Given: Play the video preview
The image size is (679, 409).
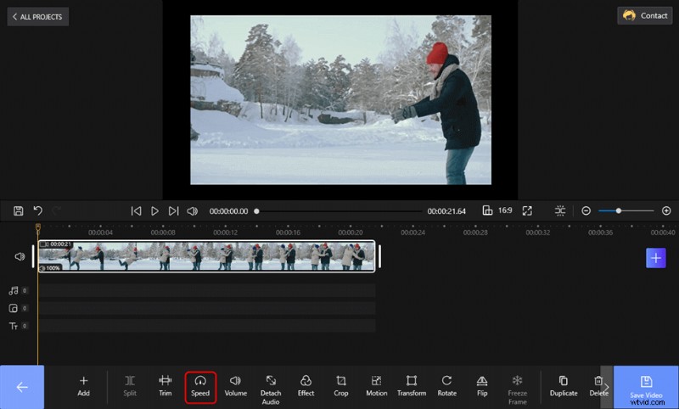Looking at the screenshot, I should coord(154,210).
